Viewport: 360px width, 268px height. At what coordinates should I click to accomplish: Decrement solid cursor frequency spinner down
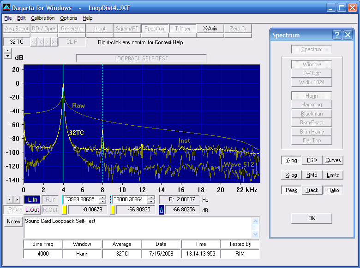click(102, 202)
